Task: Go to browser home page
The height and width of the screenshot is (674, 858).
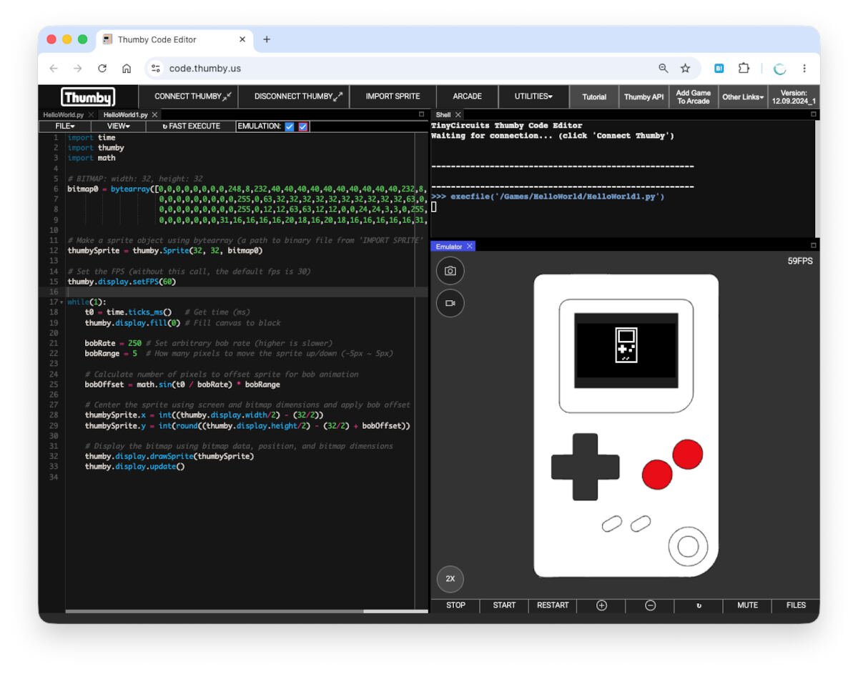Action: tap(127, 69)
